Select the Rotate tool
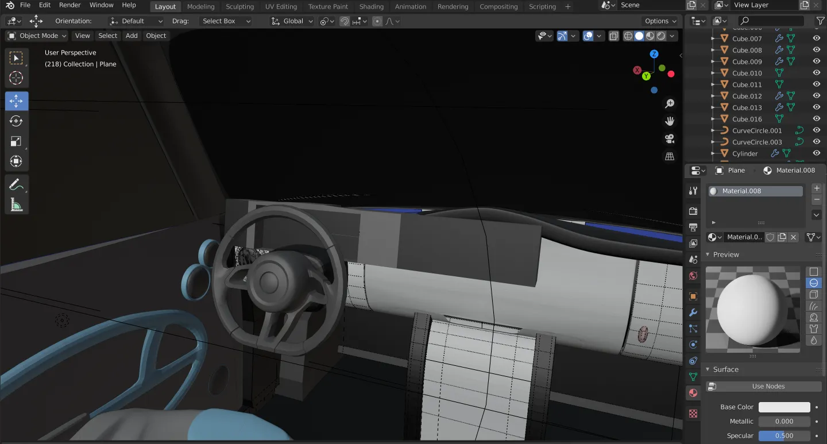827x444 pixels. coord(17,121)
